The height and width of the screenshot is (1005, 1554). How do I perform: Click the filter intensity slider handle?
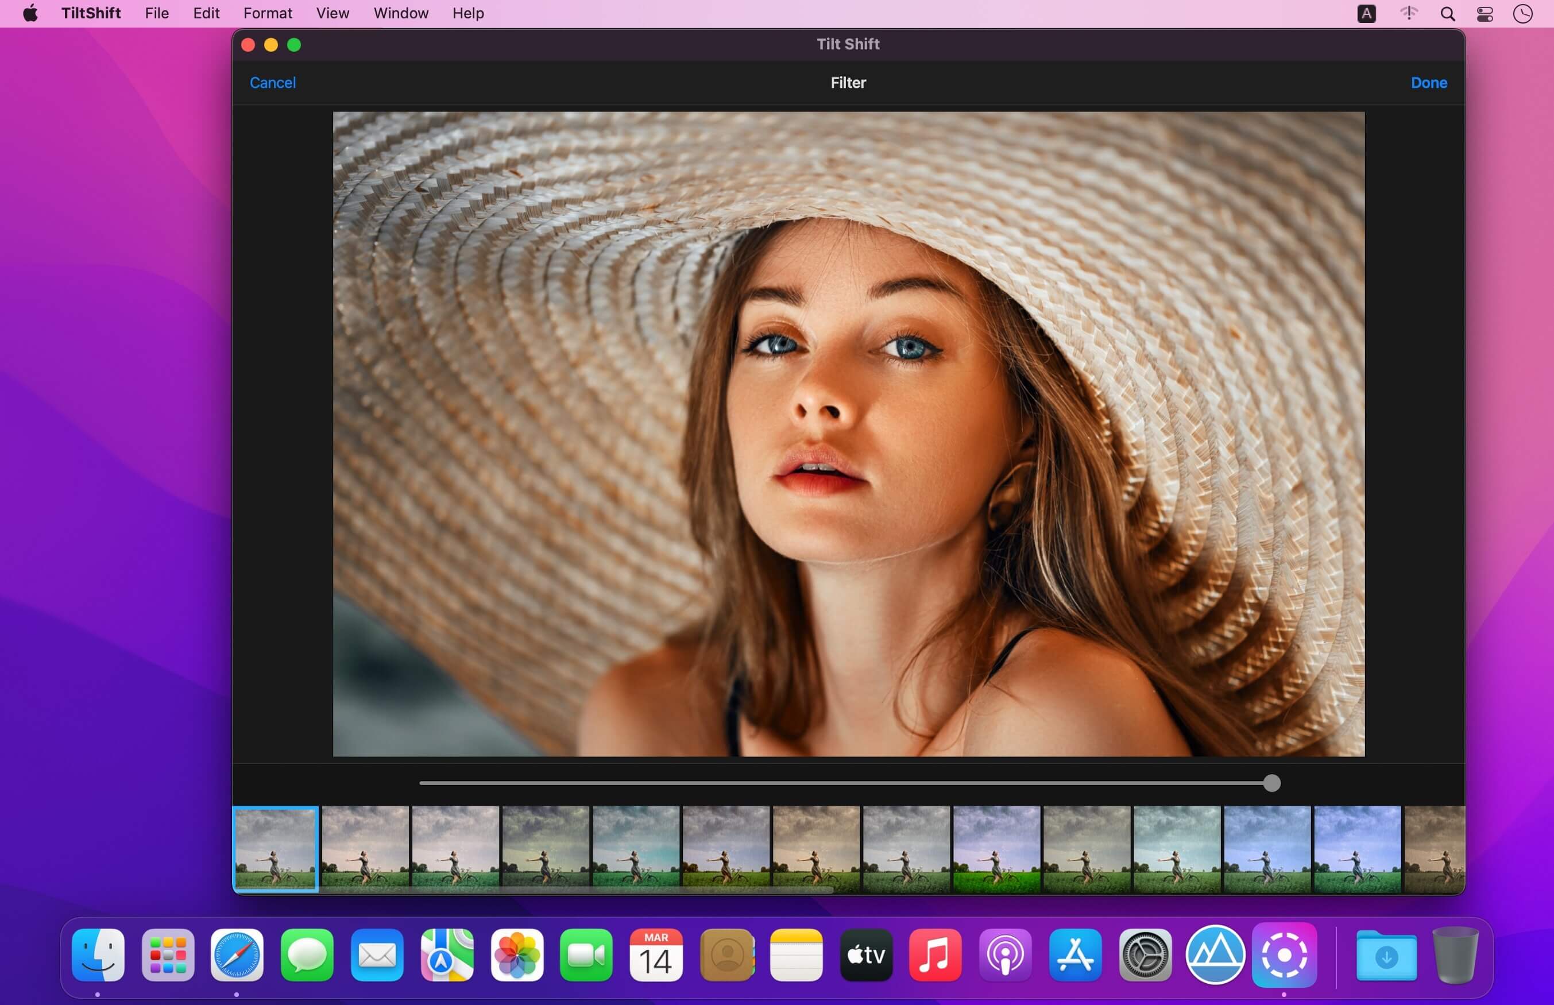[1271, 783]
